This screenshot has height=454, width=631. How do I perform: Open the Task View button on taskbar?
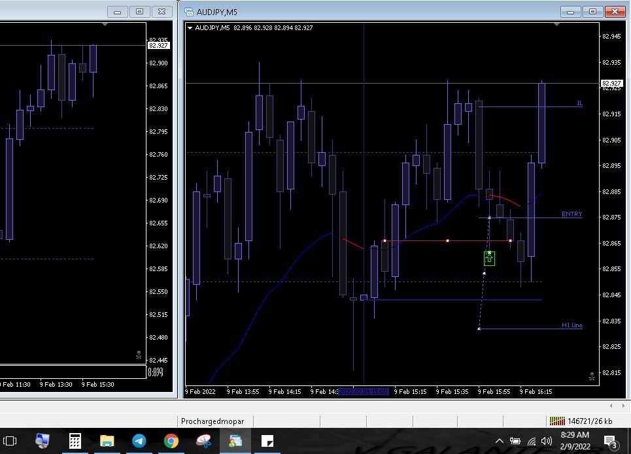point(10,441)
